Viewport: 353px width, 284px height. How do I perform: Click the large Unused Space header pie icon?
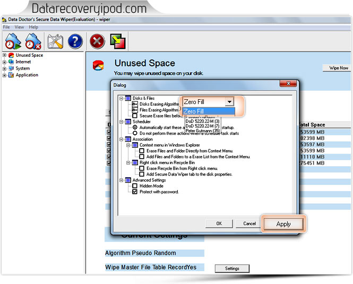(98, 65)
